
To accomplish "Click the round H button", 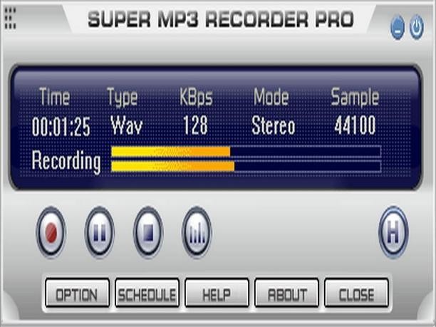I will (393, 232).
